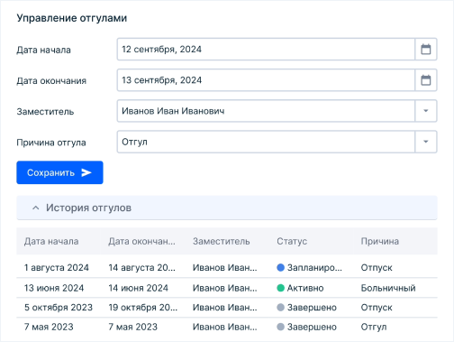This screenshot has height=342, width=454.
Task: Click the Отгул value in reason field
Action: (134, 142)
